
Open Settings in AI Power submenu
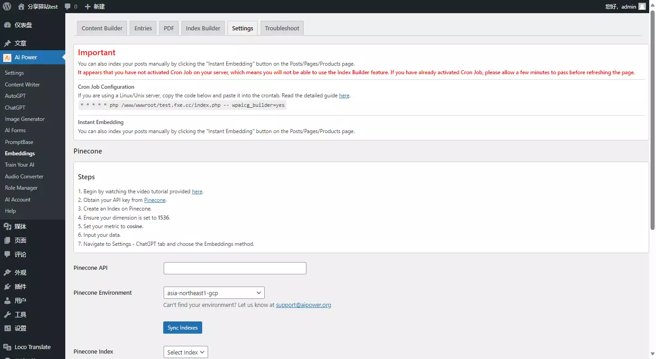point(15,73)
